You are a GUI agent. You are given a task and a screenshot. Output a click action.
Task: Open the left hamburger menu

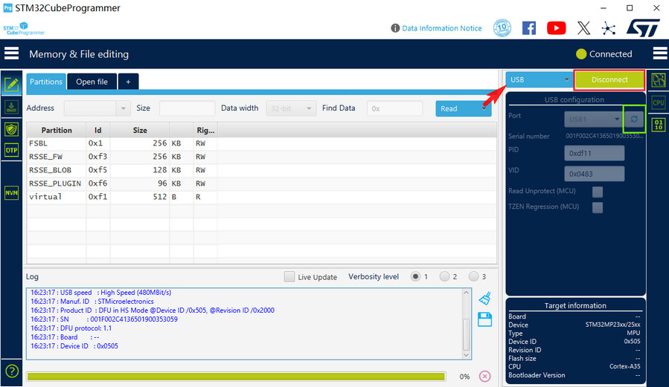11,53
